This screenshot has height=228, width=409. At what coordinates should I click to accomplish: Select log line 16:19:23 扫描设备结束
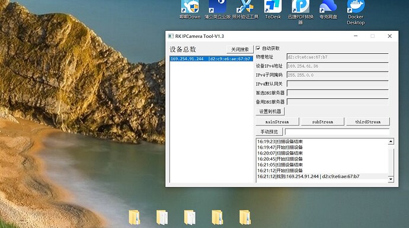pos(322,142)
